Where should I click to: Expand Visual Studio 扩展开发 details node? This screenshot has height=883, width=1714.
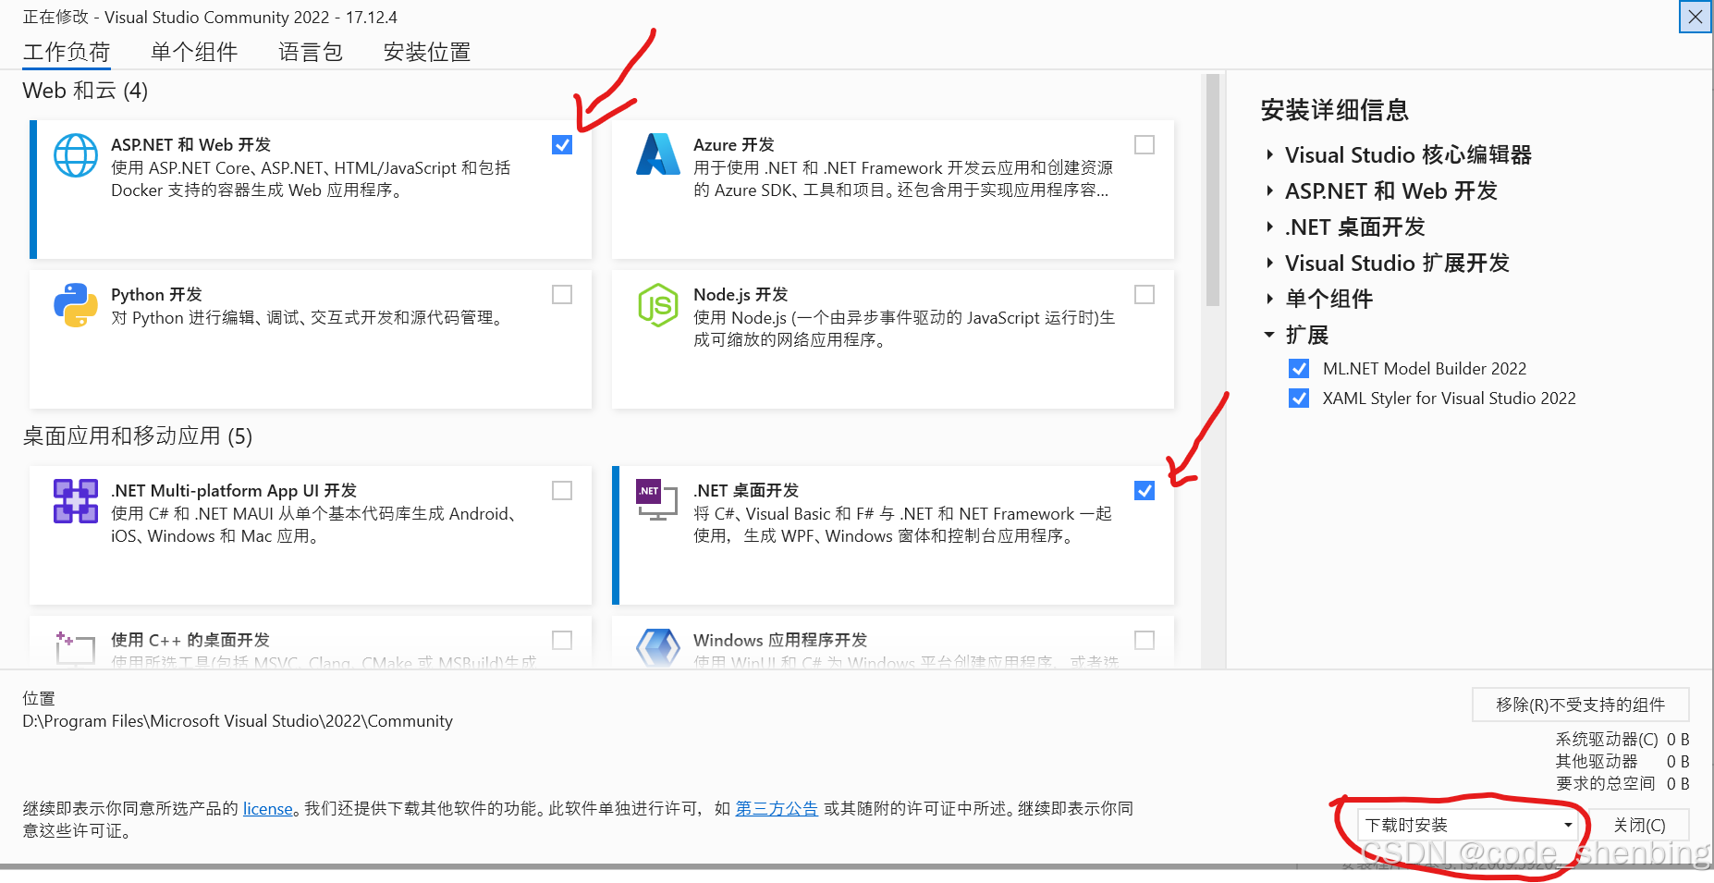[1270, 264]
